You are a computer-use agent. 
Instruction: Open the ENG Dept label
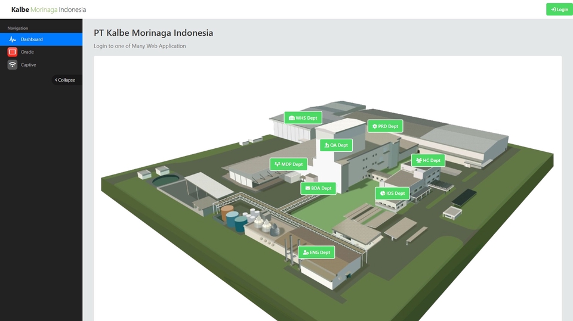pyautogui.click(x=316, y=253)
